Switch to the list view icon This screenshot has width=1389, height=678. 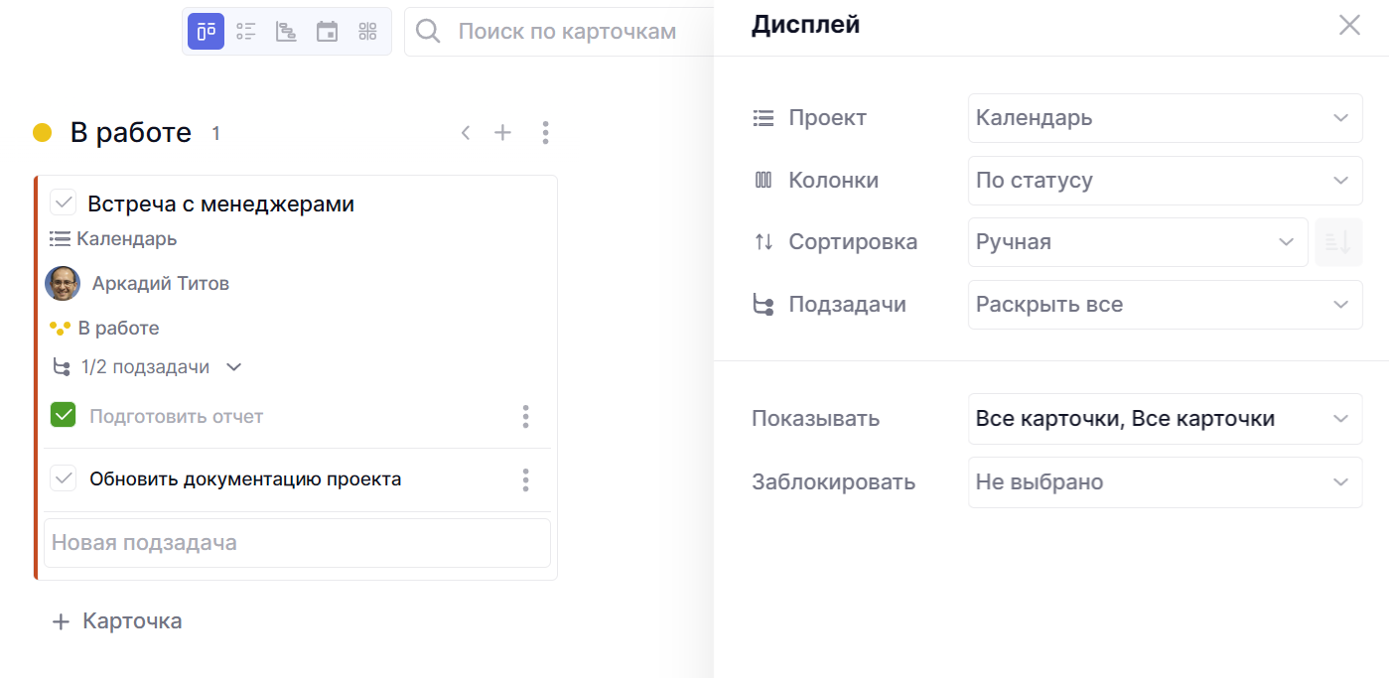click(245, 32)
